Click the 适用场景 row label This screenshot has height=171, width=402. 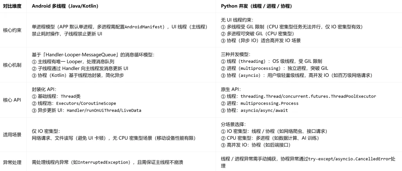pos(12,135)
